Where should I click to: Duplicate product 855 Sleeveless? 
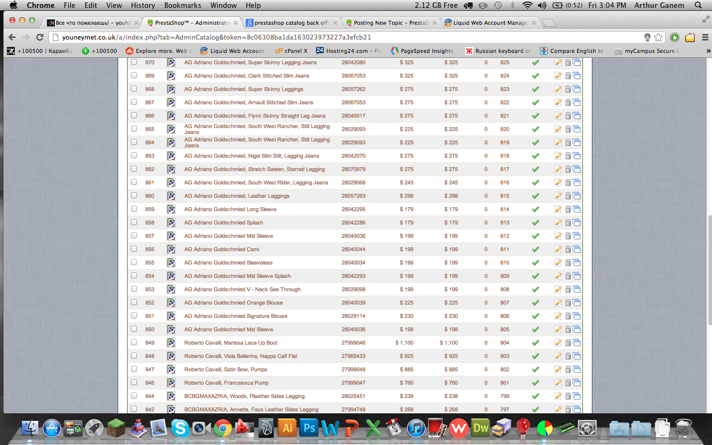[x=577, y=263]
